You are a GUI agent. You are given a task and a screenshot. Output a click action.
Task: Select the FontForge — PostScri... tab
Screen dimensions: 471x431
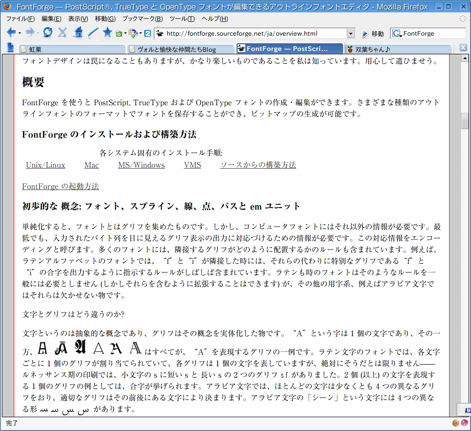click(290, 49)
